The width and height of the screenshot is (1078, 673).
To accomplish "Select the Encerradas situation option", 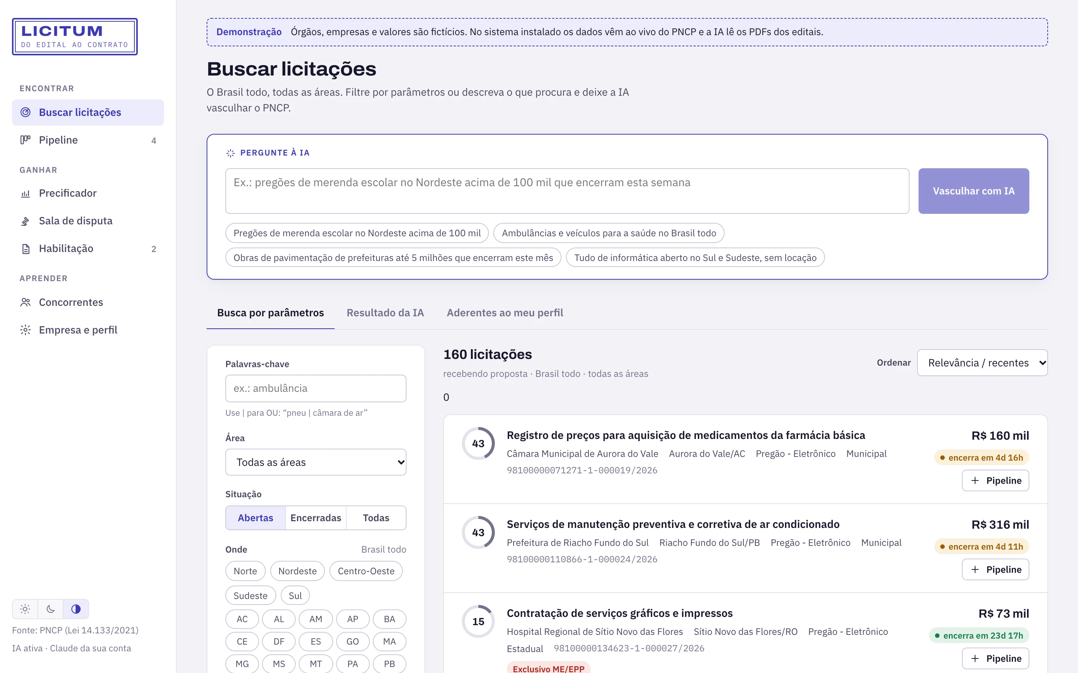I will click(316, 518).
